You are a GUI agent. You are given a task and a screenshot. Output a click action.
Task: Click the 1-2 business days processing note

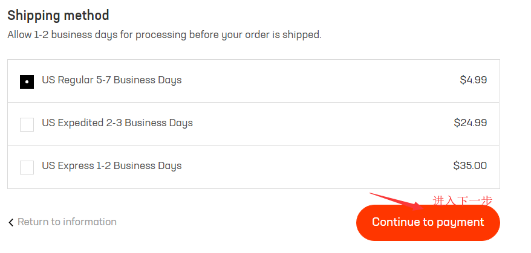[164, 34]
